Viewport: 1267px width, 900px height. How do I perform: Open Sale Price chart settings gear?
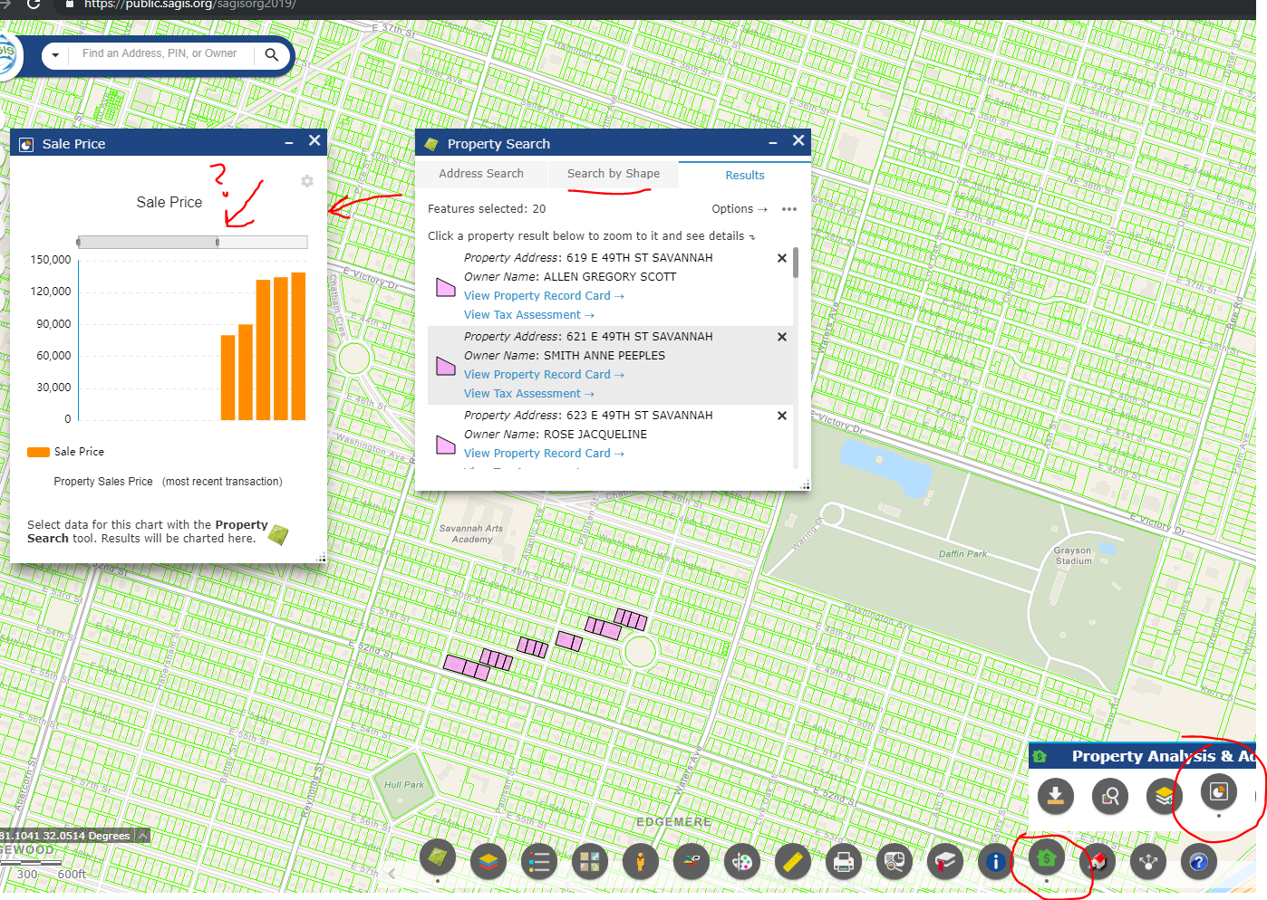[x=307, y=181]
